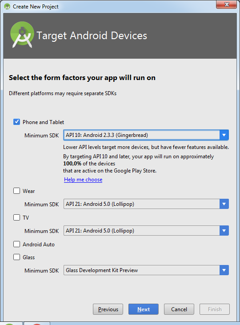The width and height of the screenshot is (240, 325).
Task: Click the 100,0% devices percentage text
Action: click(x=72, y=164)
